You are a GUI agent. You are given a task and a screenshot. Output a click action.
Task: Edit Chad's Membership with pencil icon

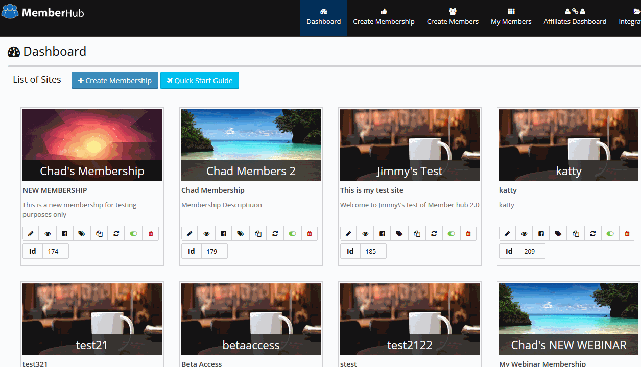pyautogui.click(x=31, y=233)
